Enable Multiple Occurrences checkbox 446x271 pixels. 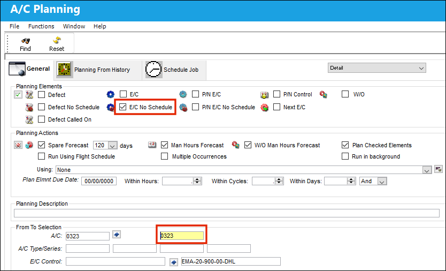coord(164,156)
